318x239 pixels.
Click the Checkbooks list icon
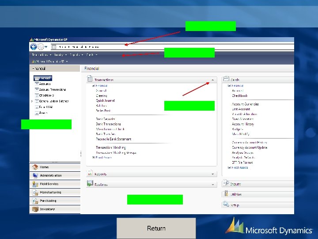[37, 95]
